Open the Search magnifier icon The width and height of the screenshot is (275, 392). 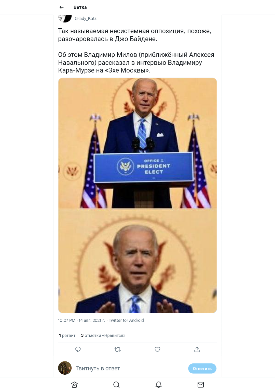(116, 385)
